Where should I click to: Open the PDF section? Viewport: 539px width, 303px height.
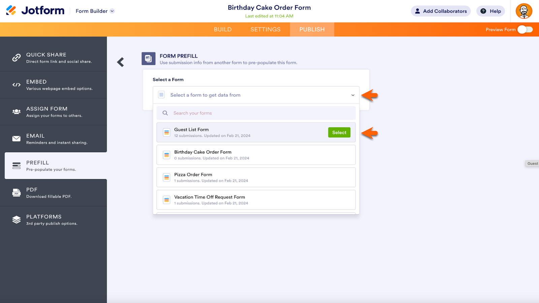point(54,193)
